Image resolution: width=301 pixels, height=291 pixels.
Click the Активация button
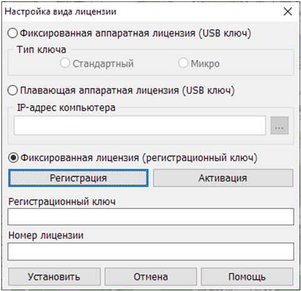pyautogui.click(x=223, y=178)
